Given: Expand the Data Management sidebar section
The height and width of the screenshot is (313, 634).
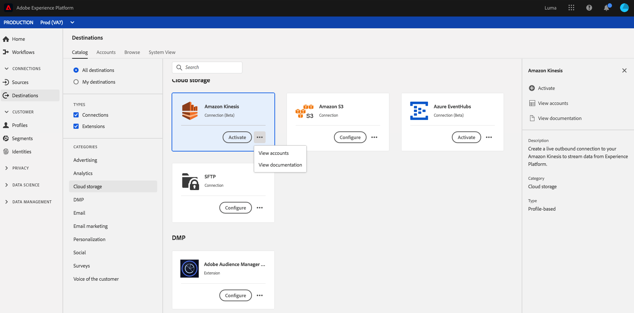Looking at the screenshot, I should [7, 202].
